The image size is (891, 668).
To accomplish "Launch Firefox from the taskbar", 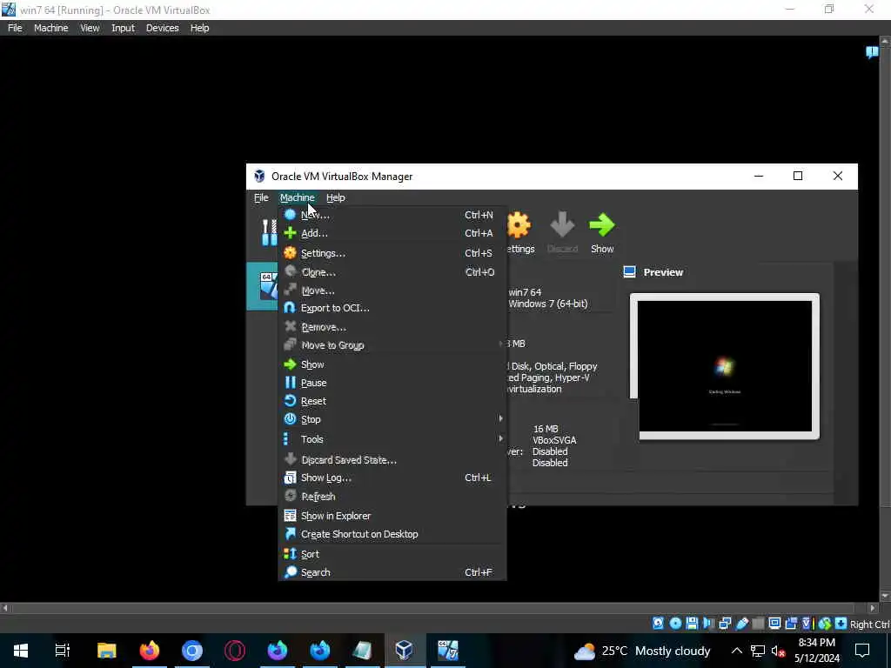I will pos(150,651).
